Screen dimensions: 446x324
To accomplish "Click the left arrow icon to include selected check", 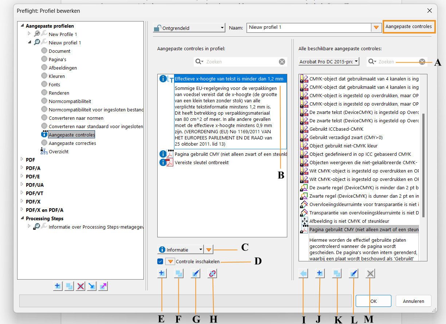I will click(303, 273).
